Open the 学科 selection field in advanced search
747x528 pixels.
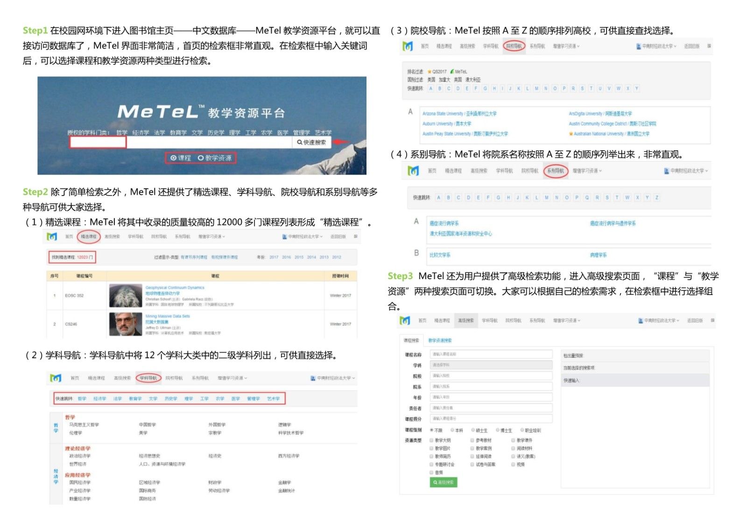[x=491, y=365]
